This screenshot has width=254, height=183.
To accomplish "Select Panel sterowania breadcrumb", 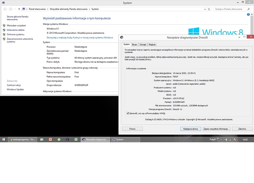I will pyautogui.click(x=37, y=9).
